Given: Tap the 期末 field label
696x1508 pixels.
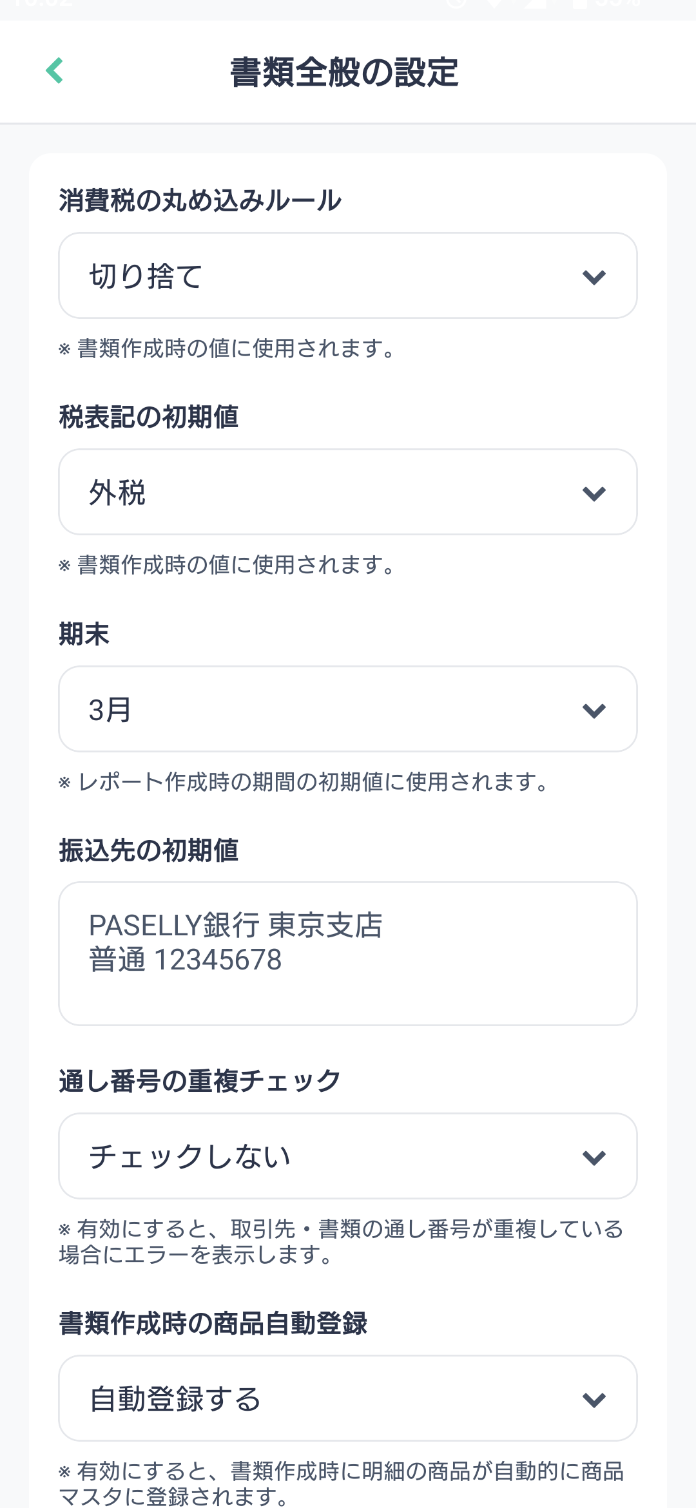Looking at the screenshot, I should [x=84, y=634].
